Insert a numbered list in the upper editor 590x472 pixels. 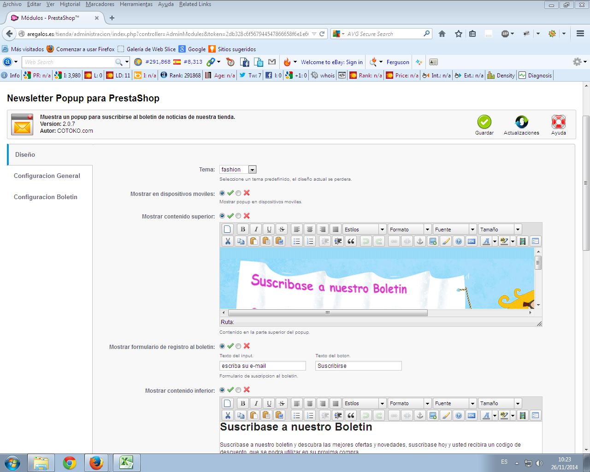click(x=310, y=241)
